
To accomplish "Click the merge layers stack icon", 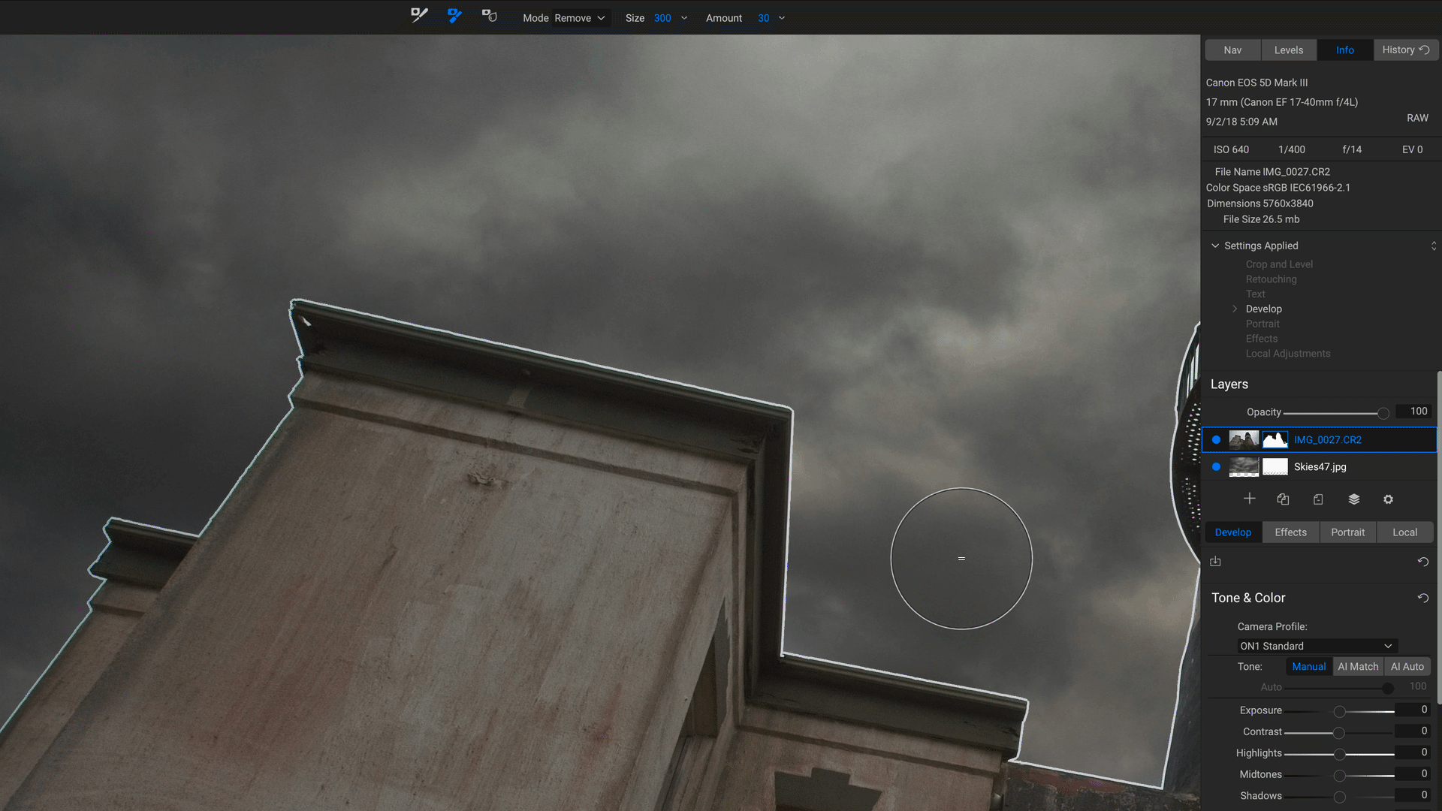I will tap(1353, 499).
